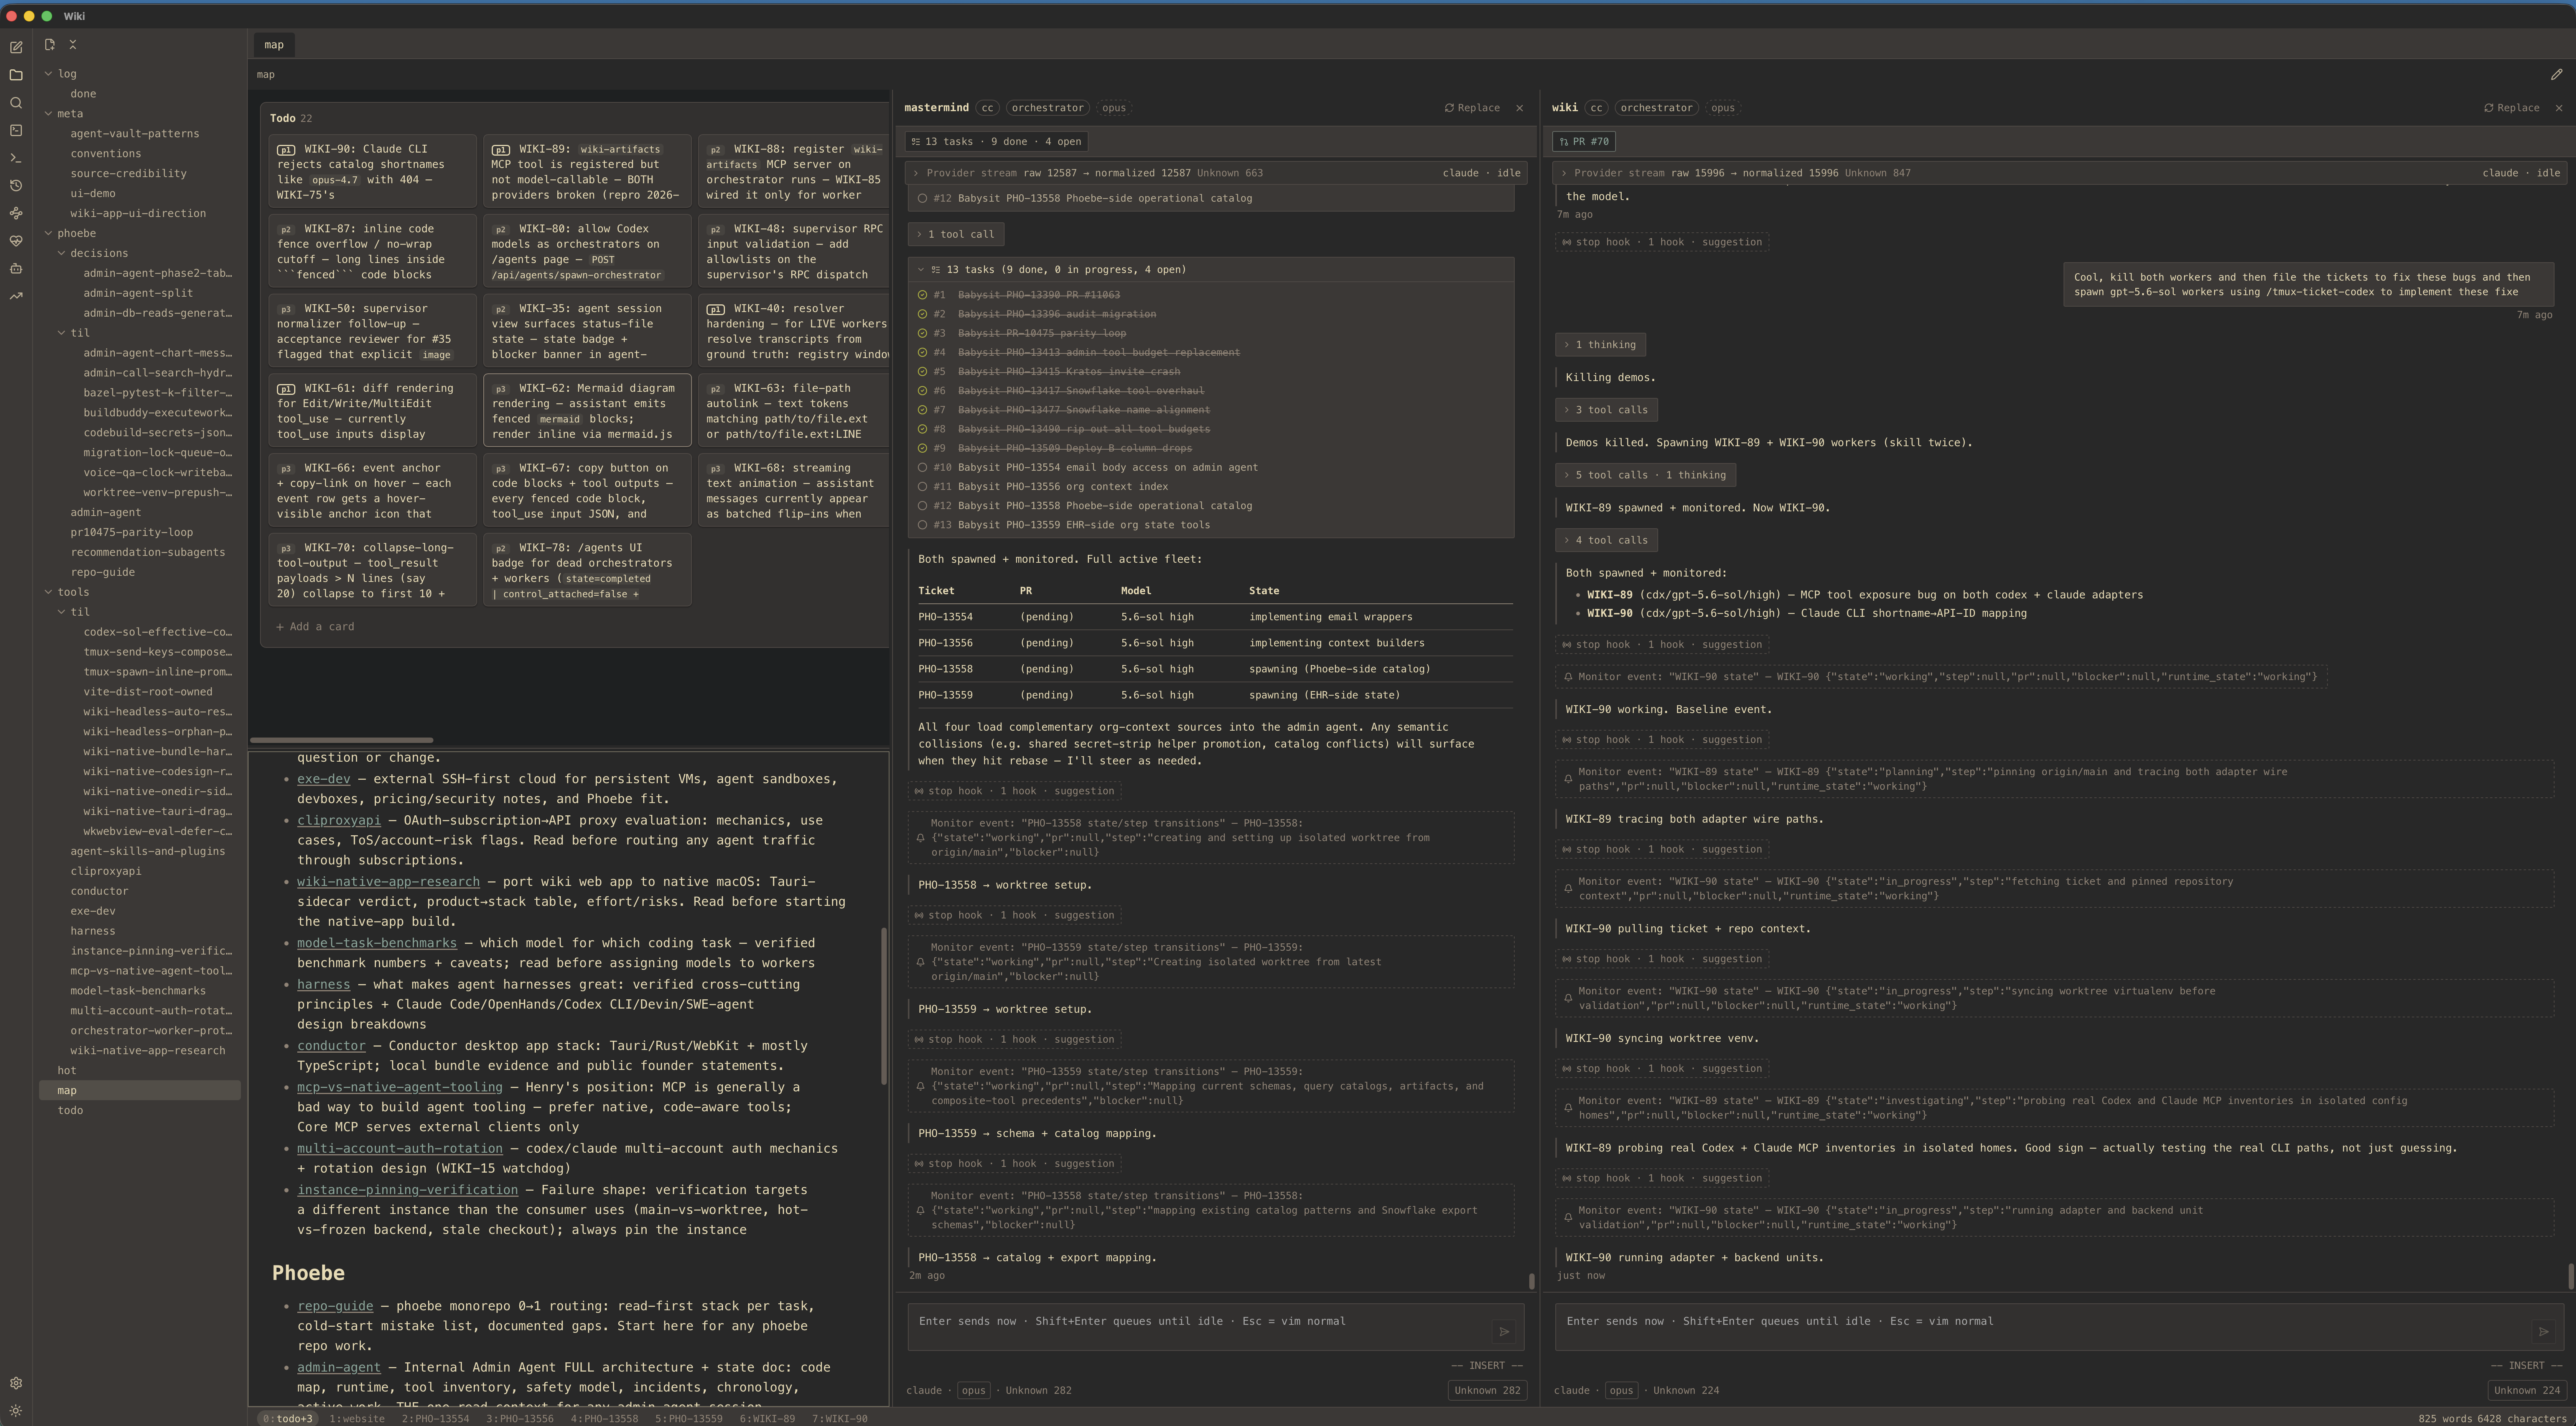
Task: Click the collapse-all icon above file tree
Action: pos(73,45)
